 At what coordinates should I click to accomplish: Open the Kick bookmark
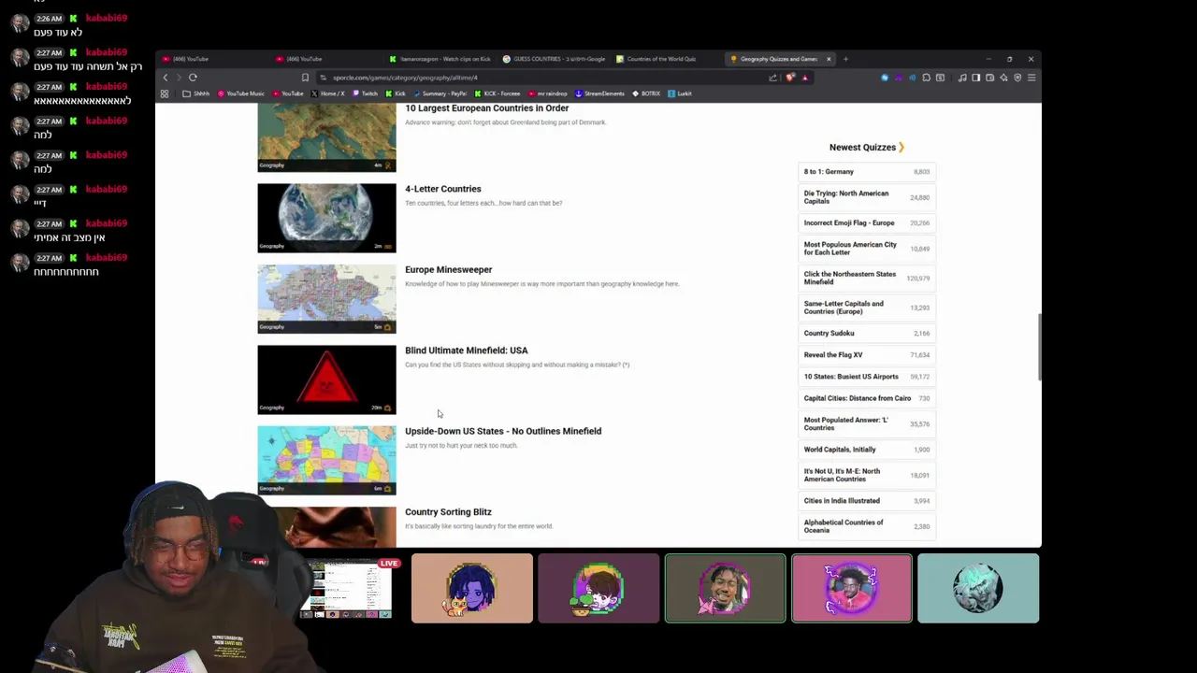(x=397, y=93)
